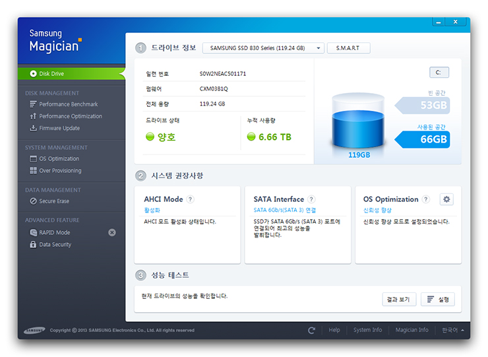Open Performance Optimization page
The width and height of the screenshot is (488, 357).
[x=71, y=116]
